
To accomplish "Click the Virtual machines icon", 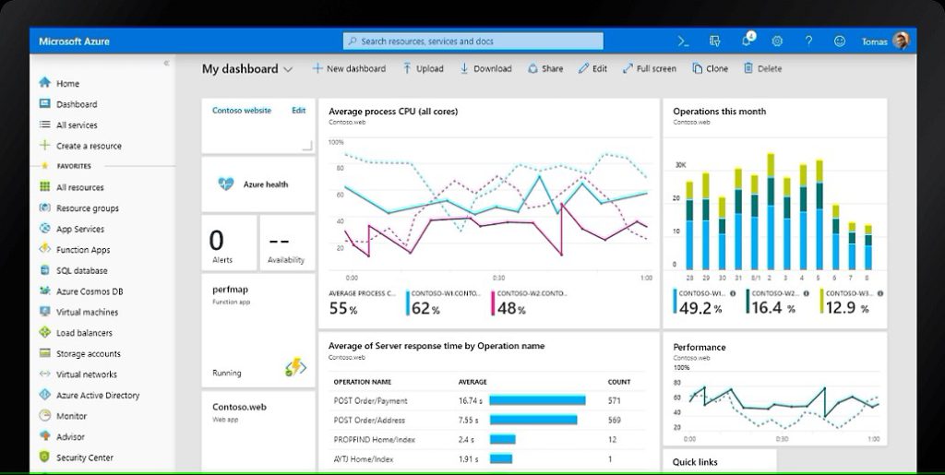I will (x=44, y=311).
